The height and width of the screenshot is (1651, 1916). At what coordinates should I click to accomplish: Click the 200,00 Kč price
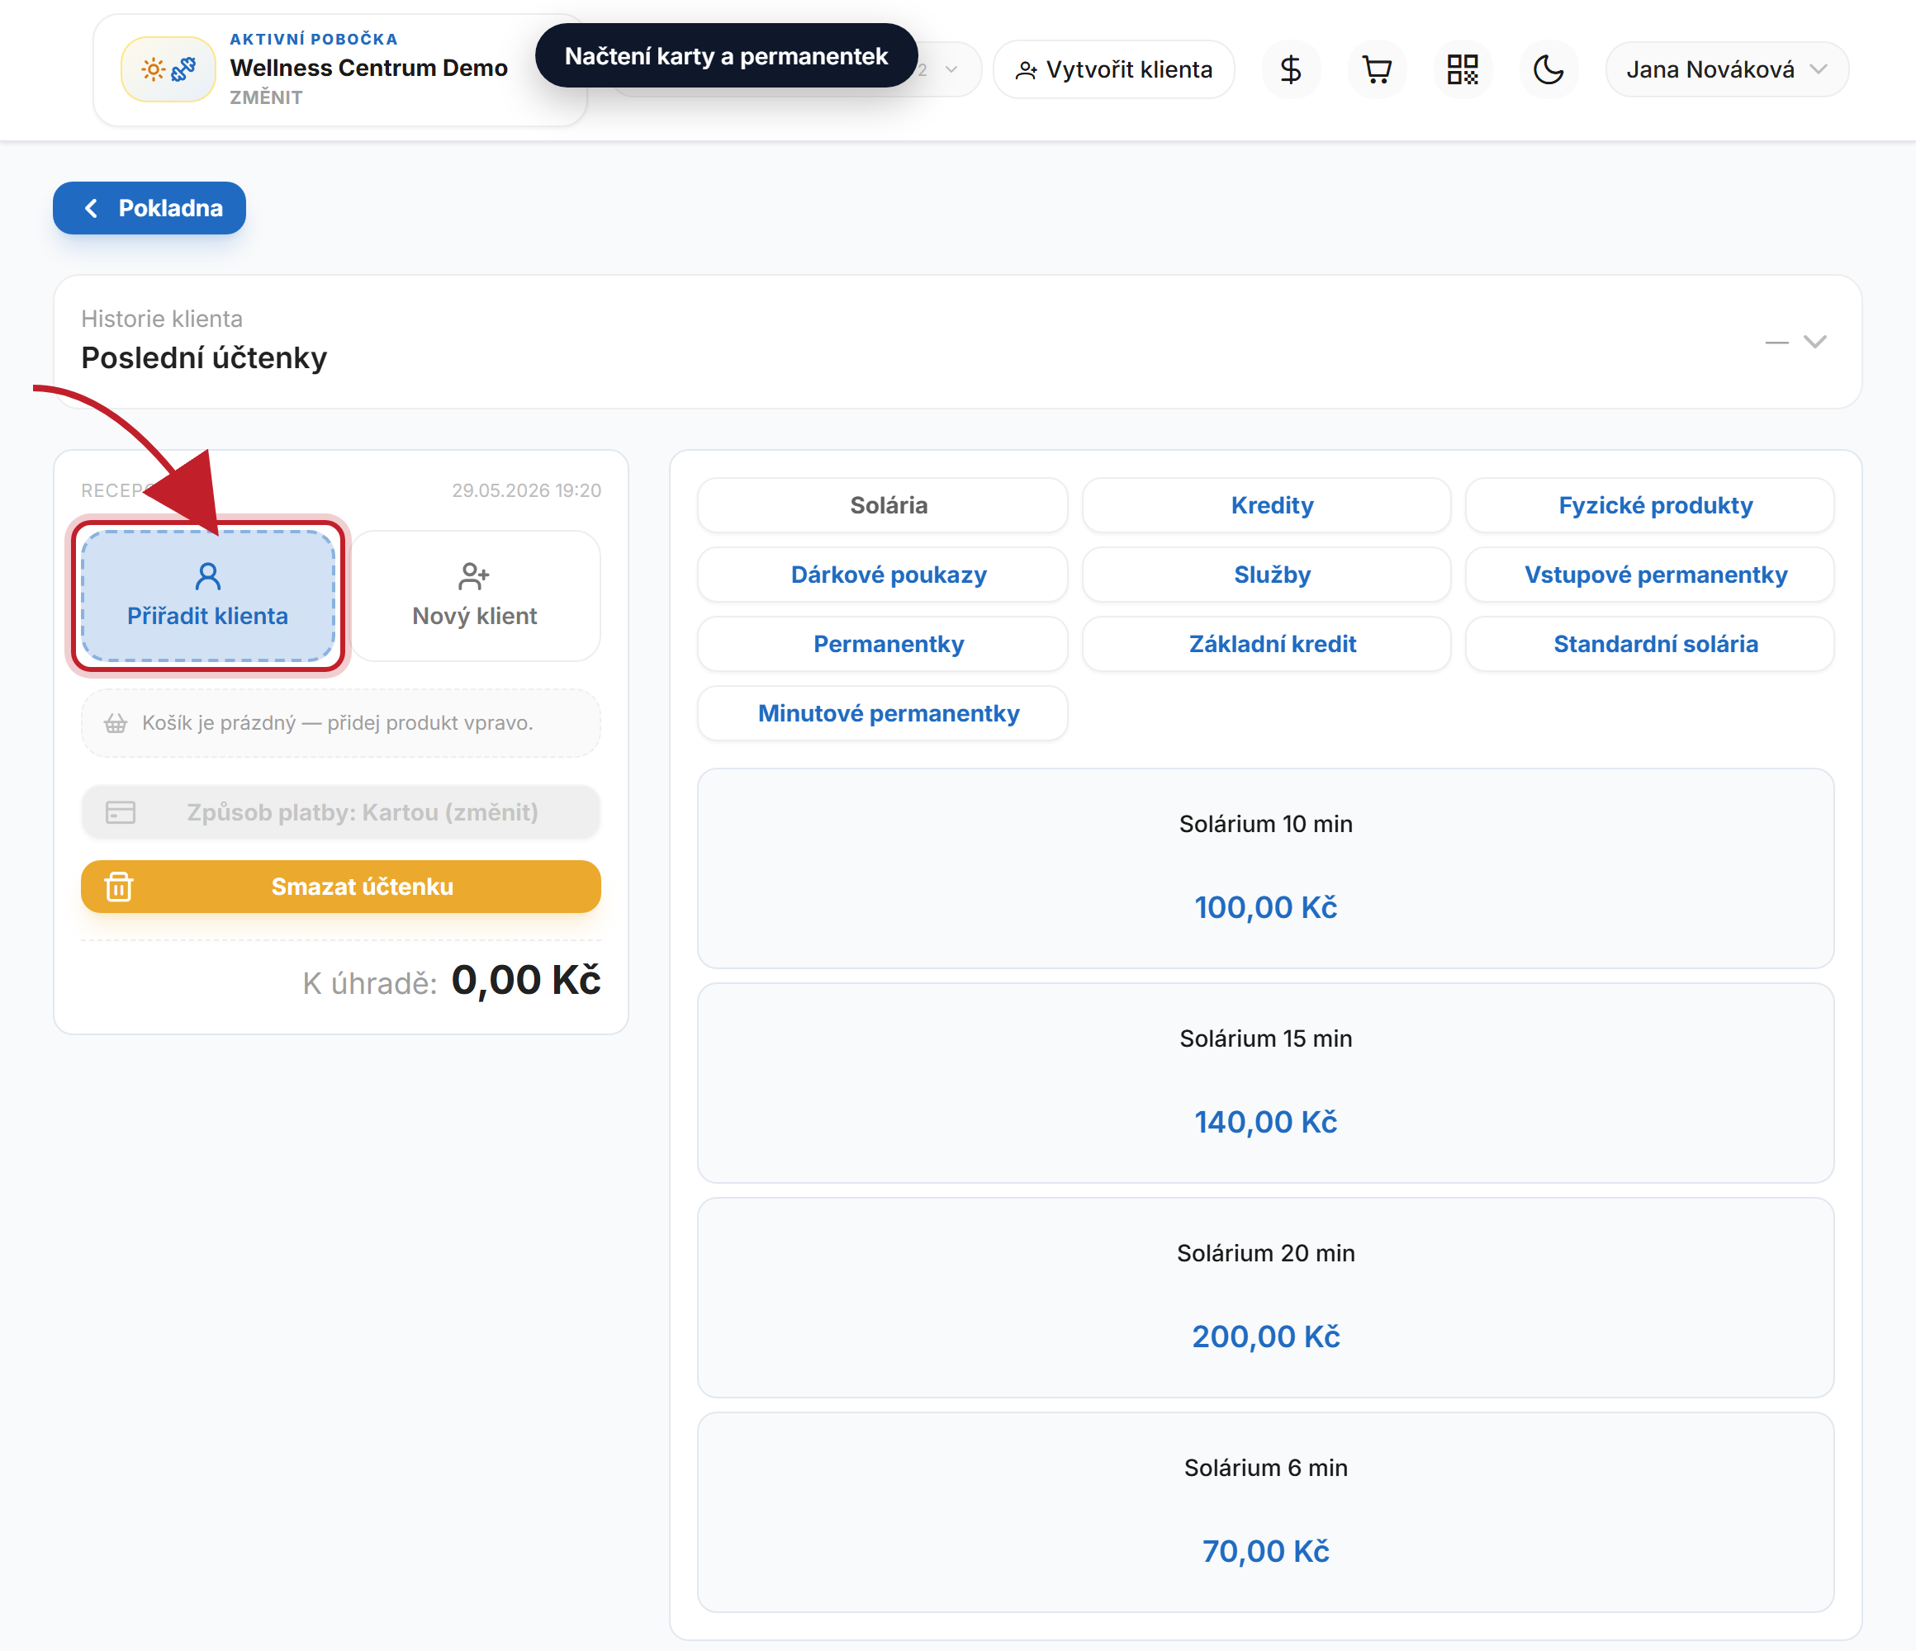(1266, 1336)
